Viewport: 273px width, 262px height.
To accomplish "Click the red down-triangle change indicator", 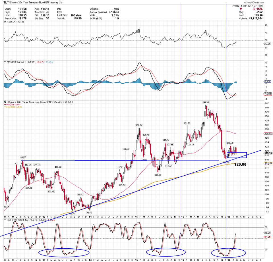I will pyautogui.click(x=241, y=9).
